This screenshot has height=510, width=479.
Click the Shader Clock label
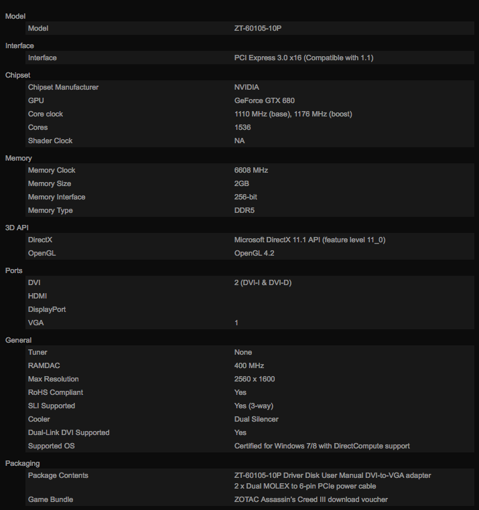[x=50, y=141]
